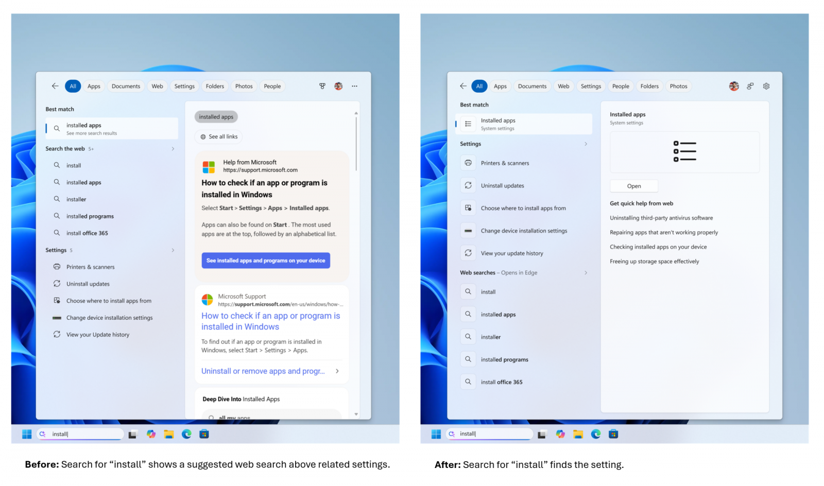Select the Apps tab in the Before panel

coord(94,86)
